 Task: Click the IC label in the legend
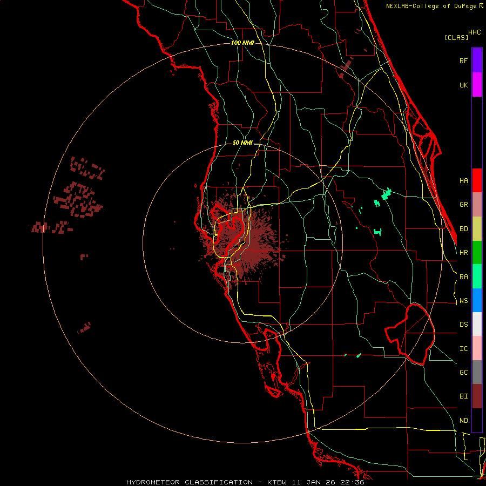463,349
